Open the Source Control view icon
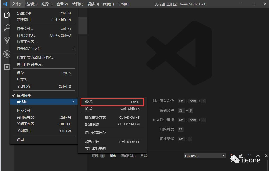269x171 pixels. (7, 41)
